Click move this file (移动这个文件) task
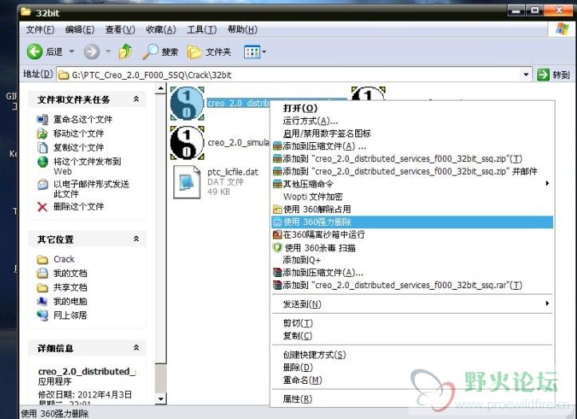Viewport: 577px width, 419px height. [x=78, y=133]
